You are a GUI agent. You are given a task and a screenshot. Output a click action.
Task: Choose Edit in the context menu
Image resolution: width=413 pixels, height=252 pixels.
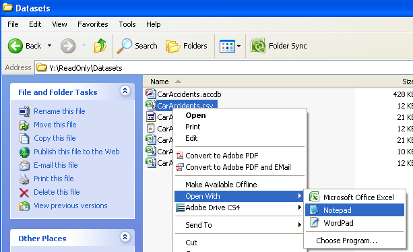240,138
